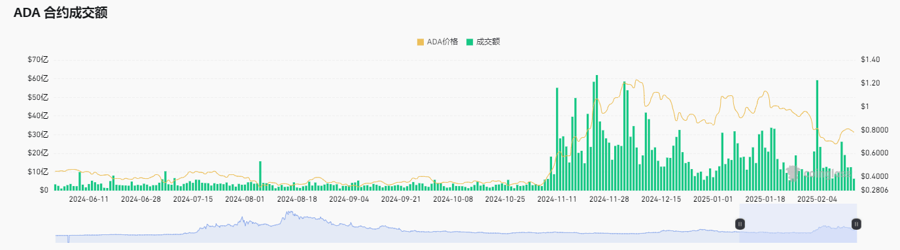
Task: Click x-axis label 2024-10-25
Action: pos(505,199)
